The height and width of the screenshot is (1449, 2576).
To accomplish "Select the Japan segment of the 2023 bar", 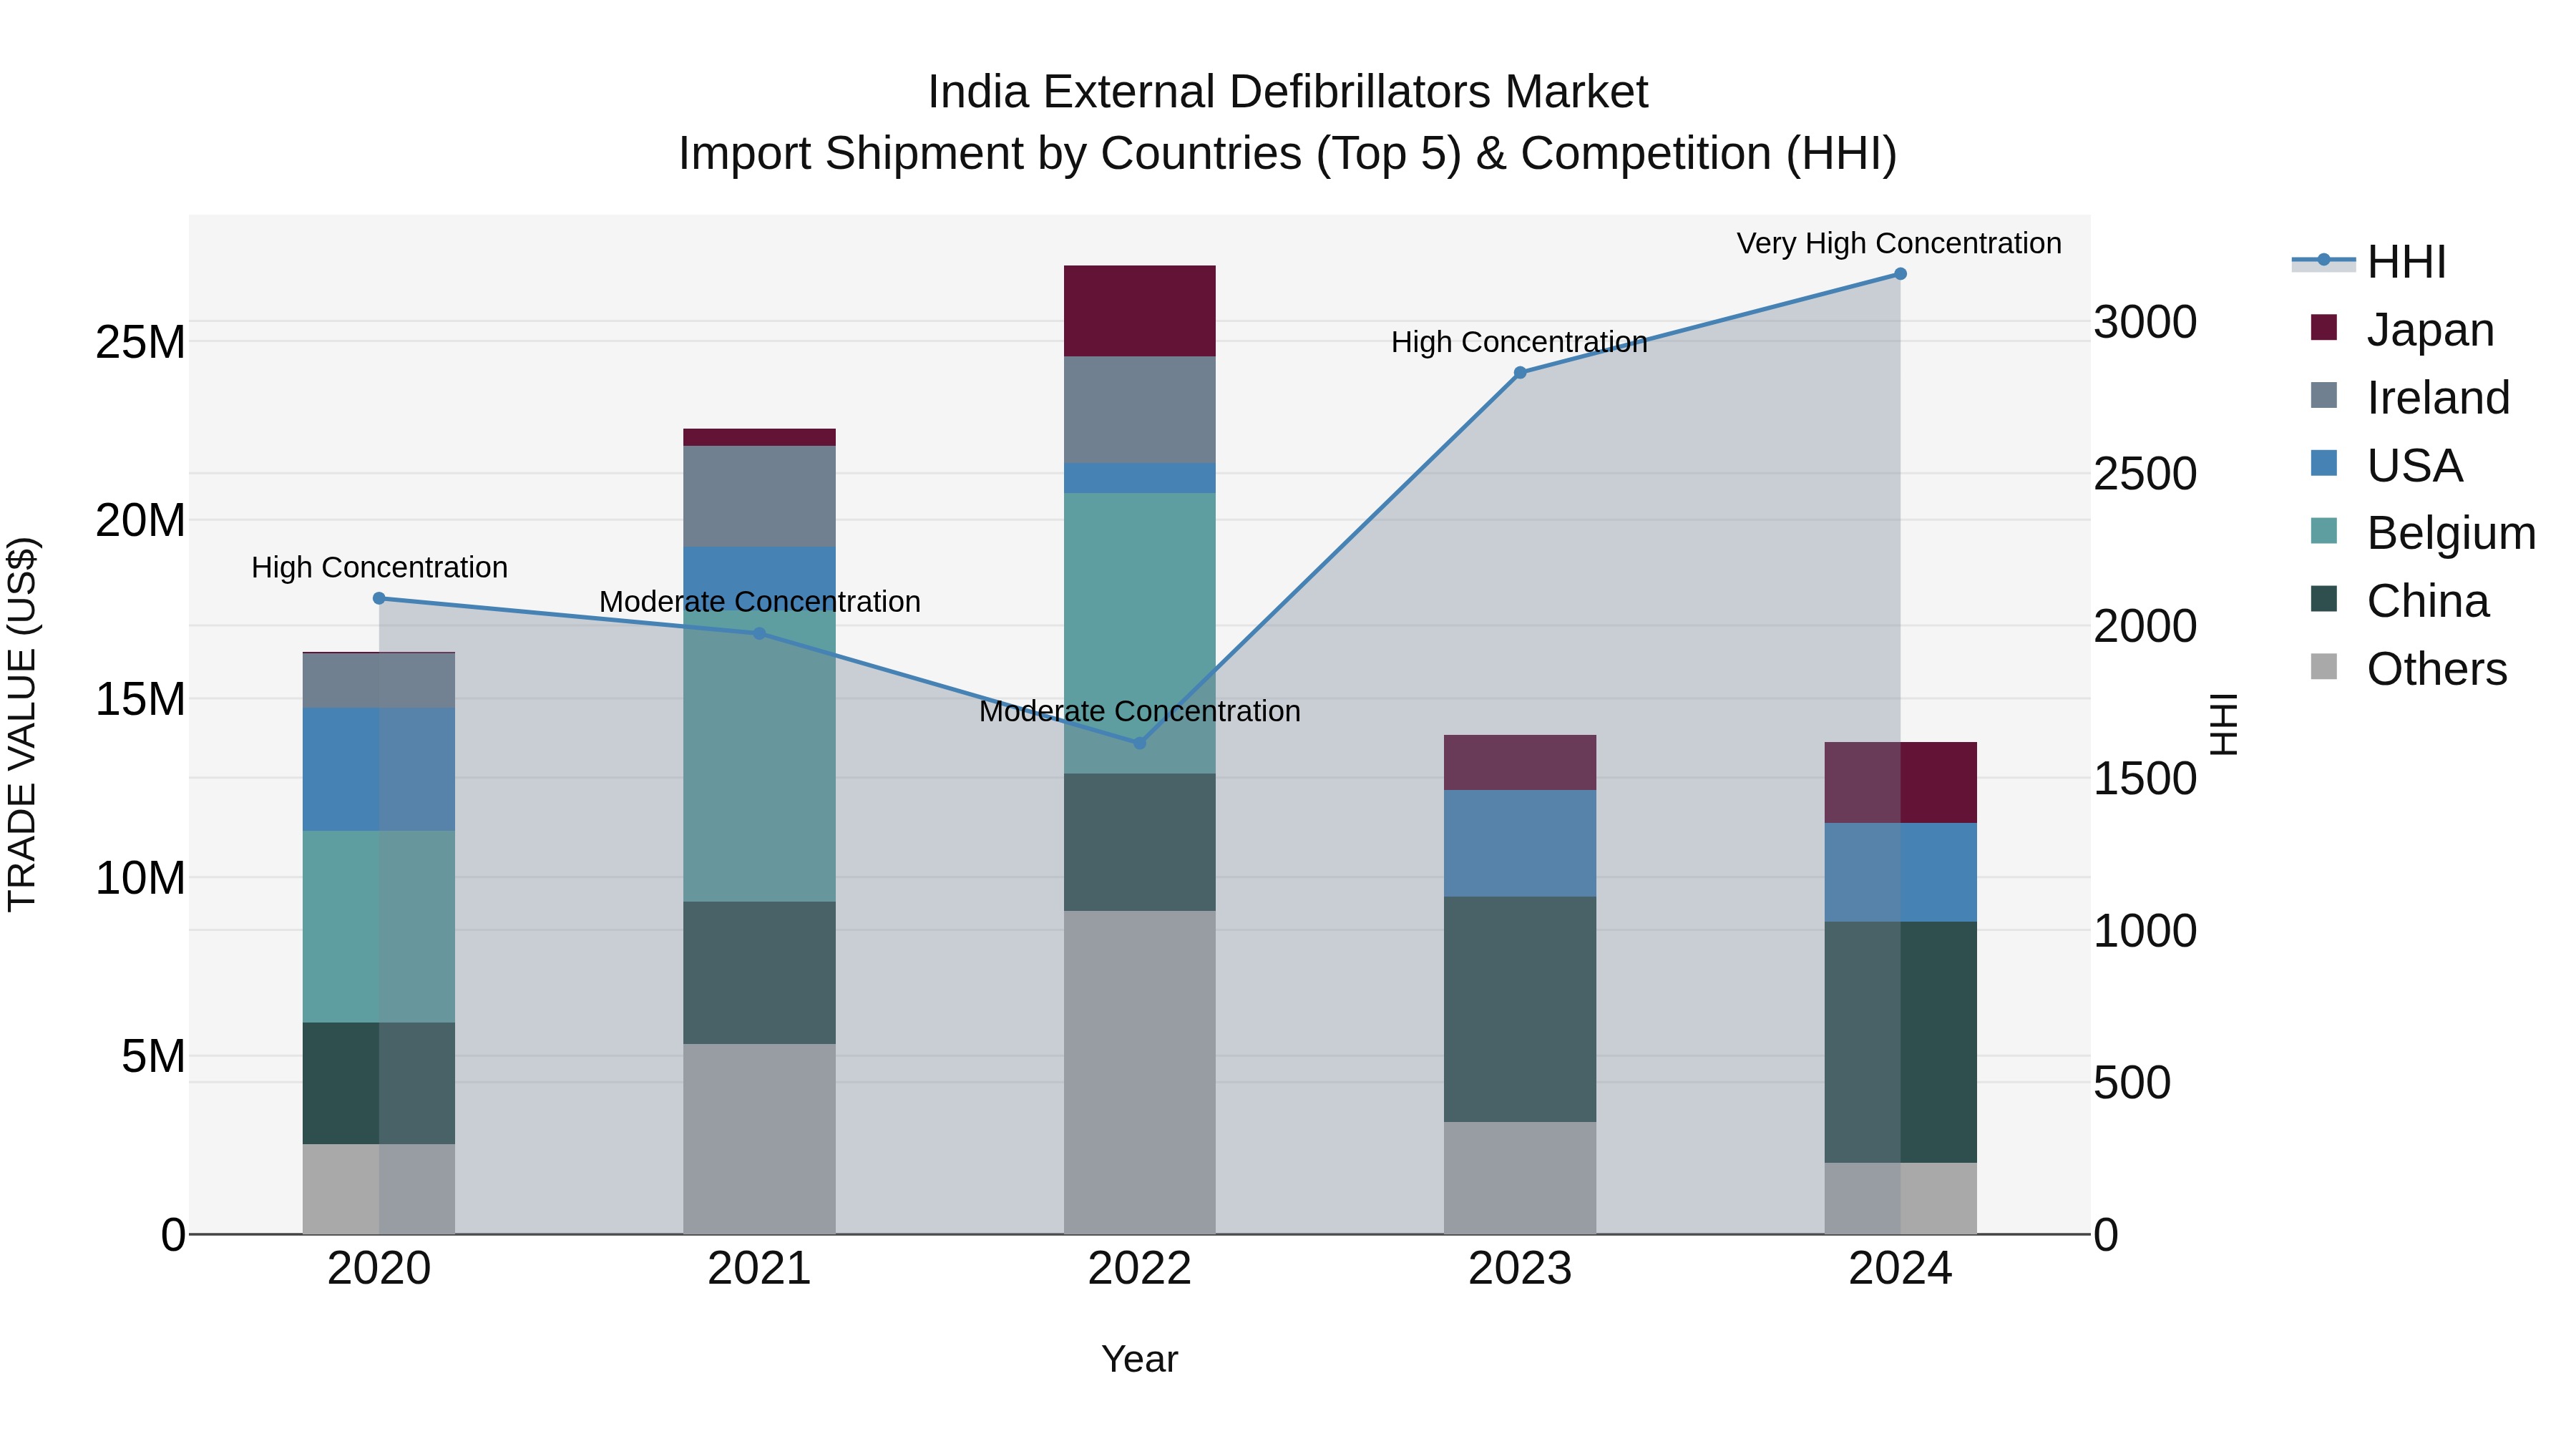I will (1520, 763).
